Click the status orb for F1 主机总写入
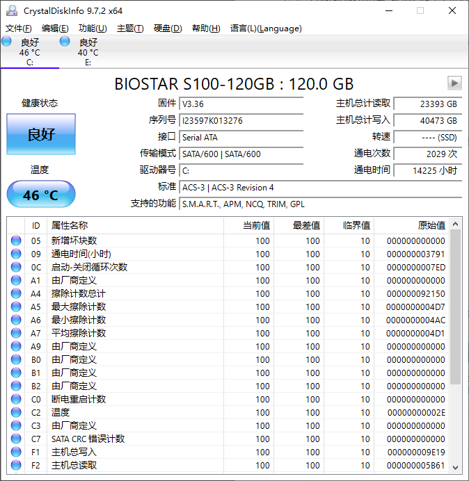This screenshot has width=469, height=481. click(x=16, y=452)
